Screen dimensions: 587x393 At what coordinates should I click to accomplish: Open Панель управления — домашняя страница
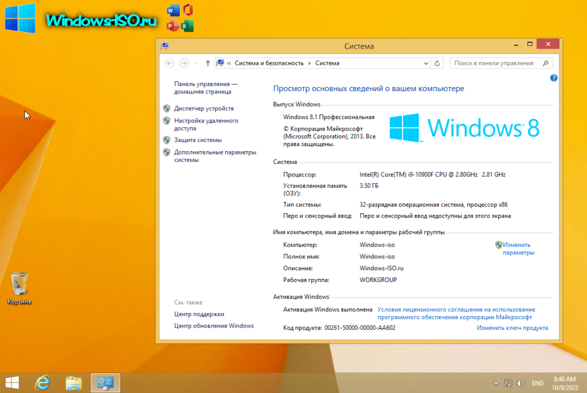[206, 88]
